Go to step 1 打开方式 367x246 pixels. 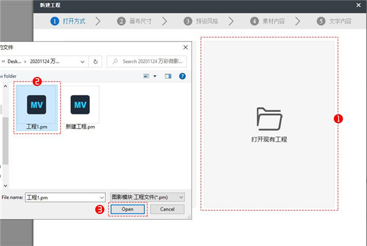[x=68, y=21]
